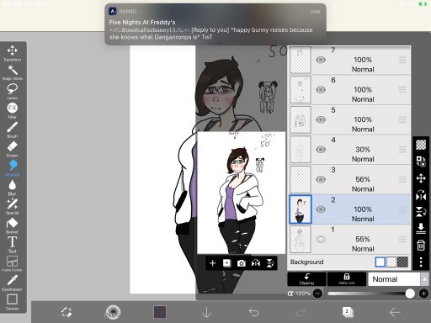Open the current color swatch
This screenshot has height=323, width=431.
point(160,312)
